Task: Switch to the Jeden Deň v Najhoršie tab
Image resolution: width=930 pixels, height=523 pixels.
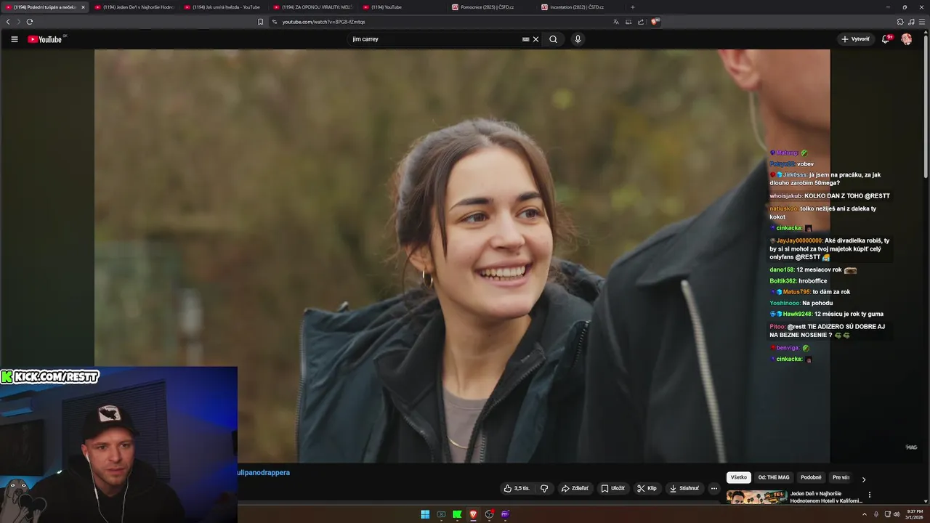Action: click(134, 7)
